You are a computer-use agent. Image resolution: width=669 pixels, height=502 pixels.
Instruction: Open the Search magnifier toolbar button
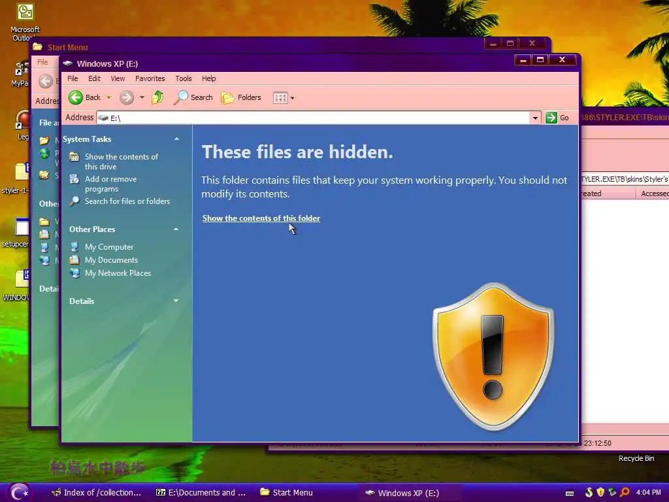[193, 97]
